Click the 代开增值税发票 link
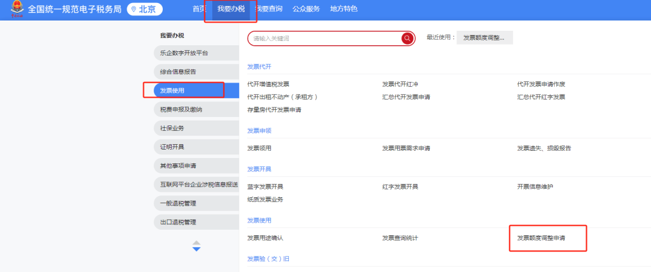Viewport: 651px width, 272px height. click(268, 84)
